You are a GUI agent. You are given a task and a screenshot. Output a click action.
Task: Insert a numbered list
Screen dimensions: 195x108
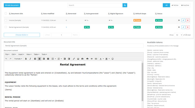pyautogui.click(x=58, y=59)
